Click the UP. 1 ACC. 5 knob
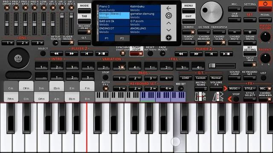 pyautogui.click(x=71, y=8)
